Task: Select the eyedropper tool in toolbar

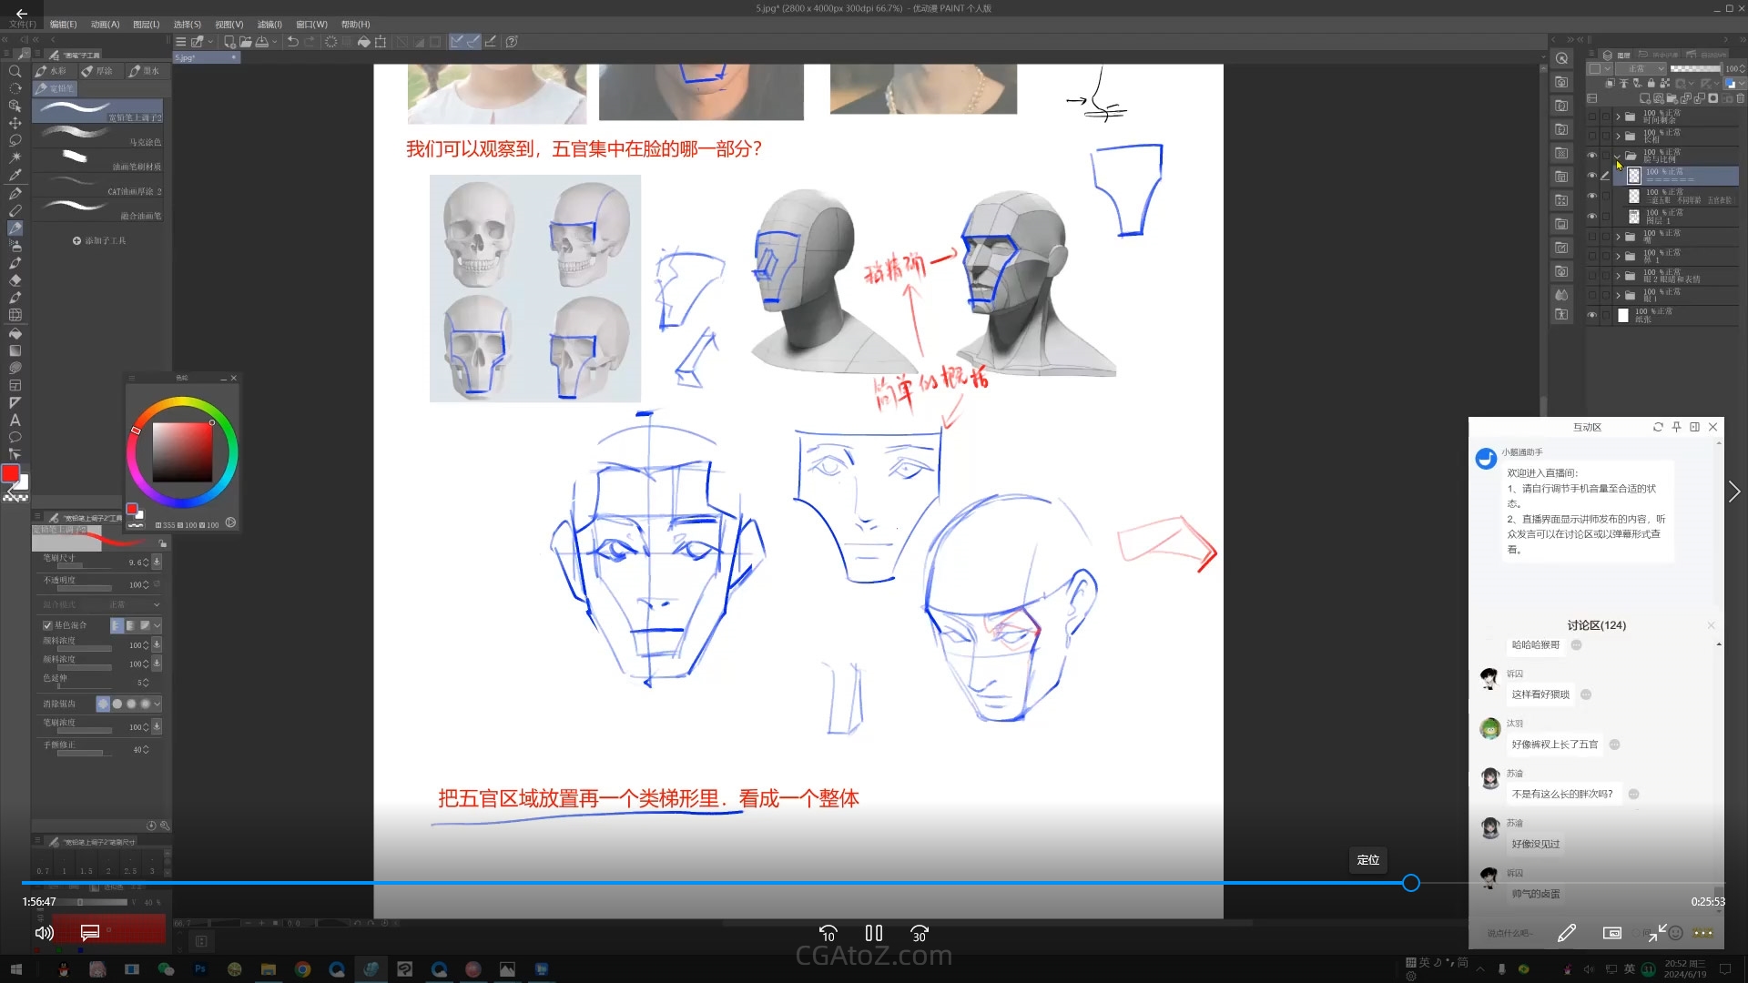Action: click(x=15, y=176)
